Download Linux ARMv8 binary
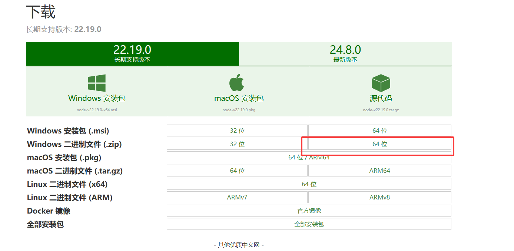The image size is (514, 251). click(379, 197)
